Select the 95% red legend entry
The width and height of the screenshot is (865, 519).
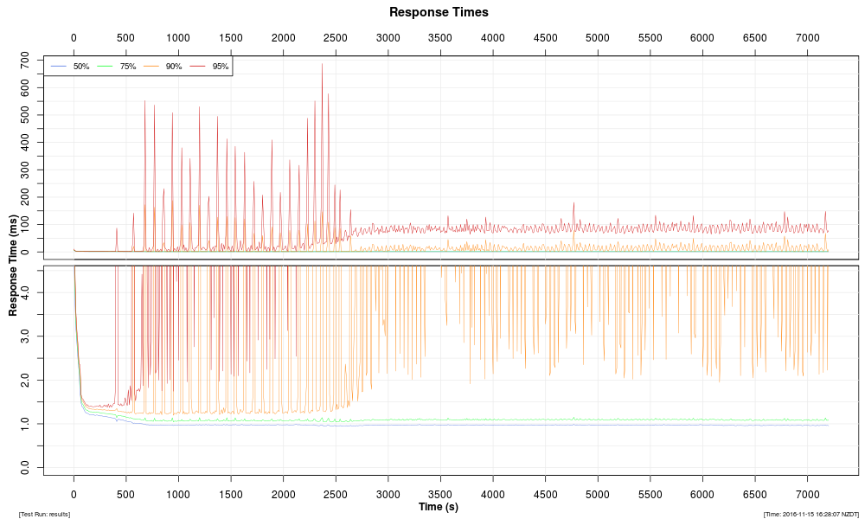tap(220, 67)
